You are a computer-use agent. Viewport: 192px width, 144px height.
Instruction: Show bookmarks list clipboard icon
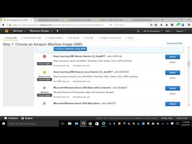[x=156, y=25]
